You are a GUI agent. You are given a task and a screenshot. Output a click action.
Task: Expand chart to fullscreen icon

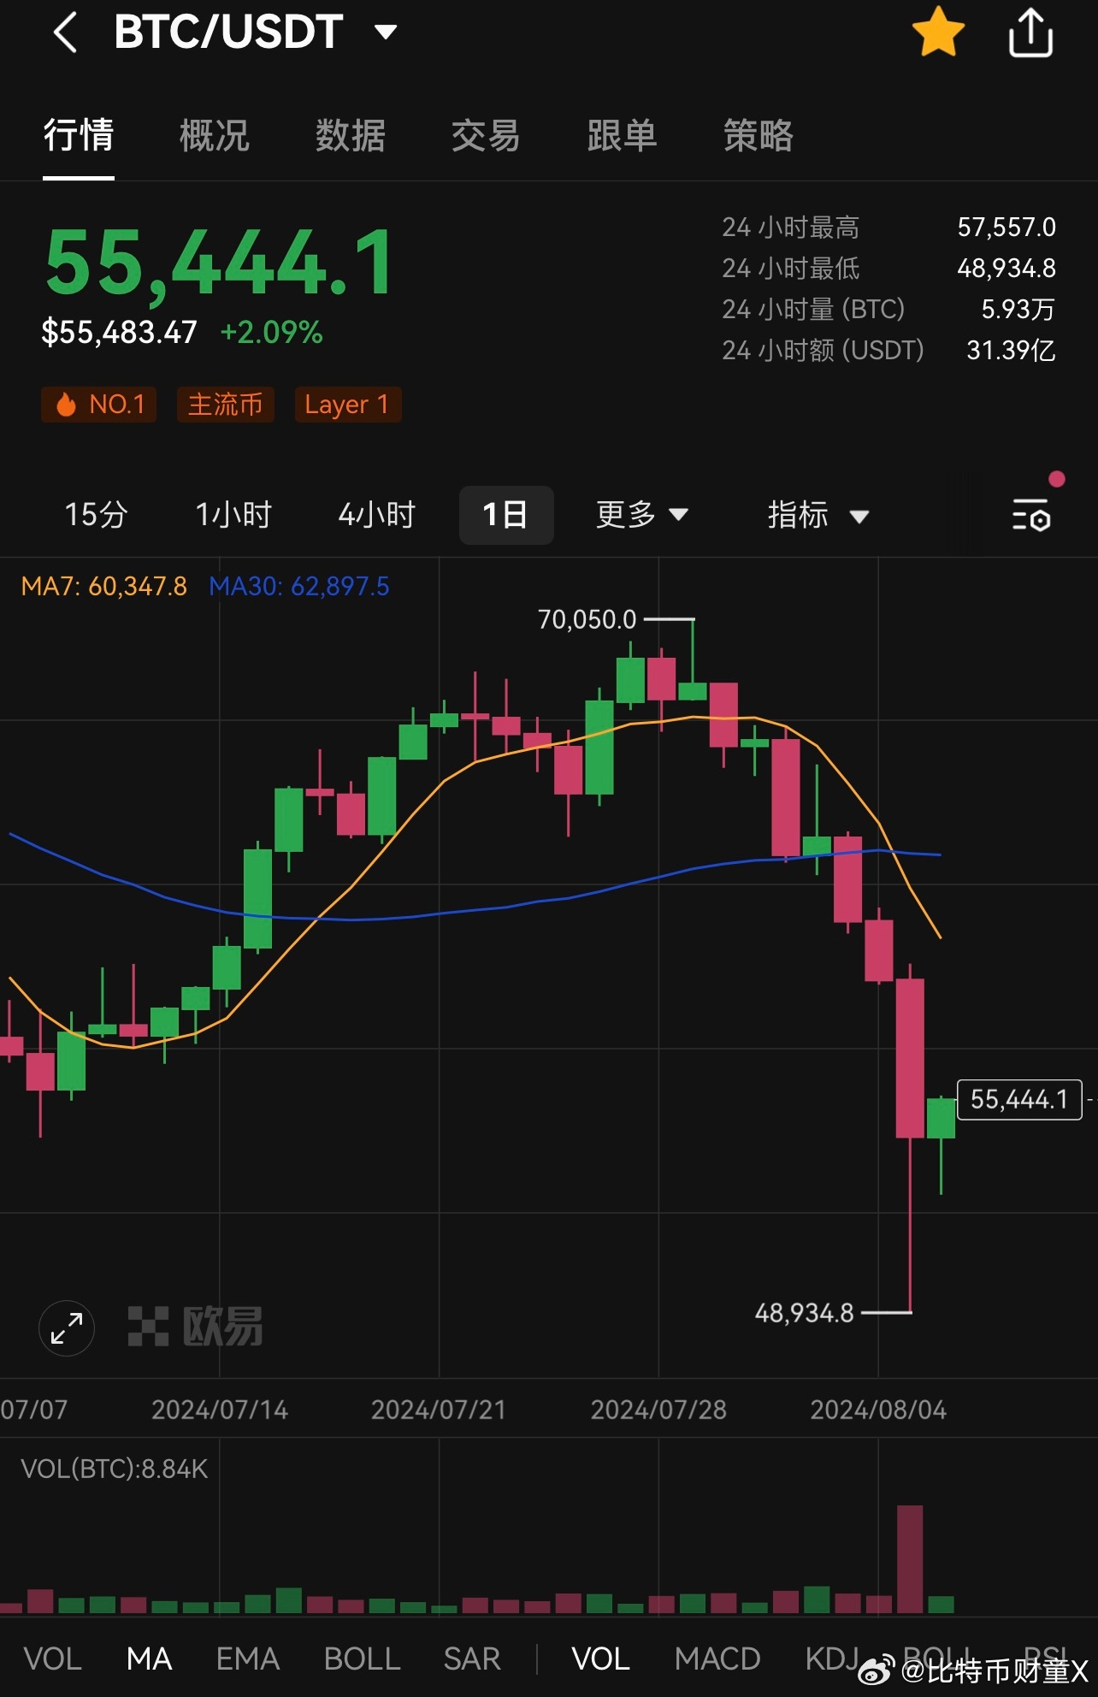[67, 1327]
